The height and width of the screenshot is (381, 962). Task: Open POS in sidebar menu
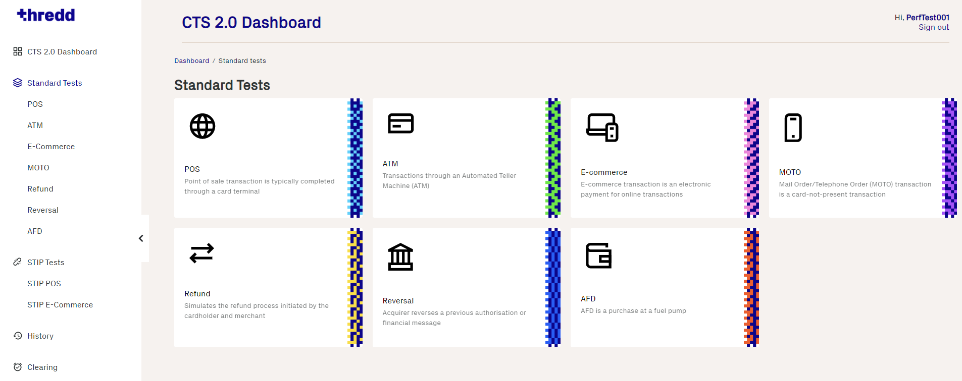pos(35,104)
